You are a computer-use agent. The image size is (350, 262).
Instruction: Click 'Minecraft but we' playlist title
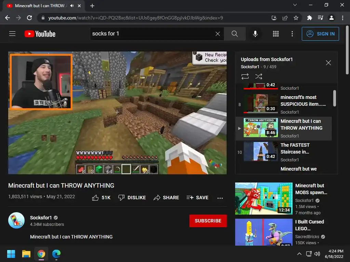(x=298, y=169)
